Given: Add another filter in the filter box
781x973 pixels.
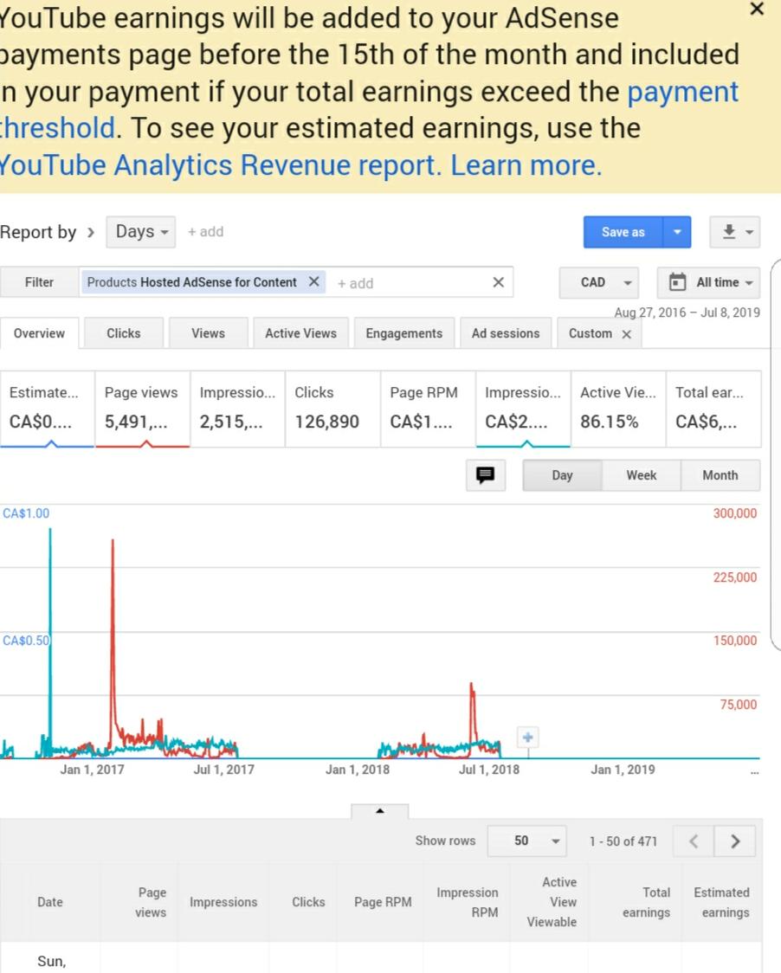Looking at the screenshot, I should (x=355, y=284).
